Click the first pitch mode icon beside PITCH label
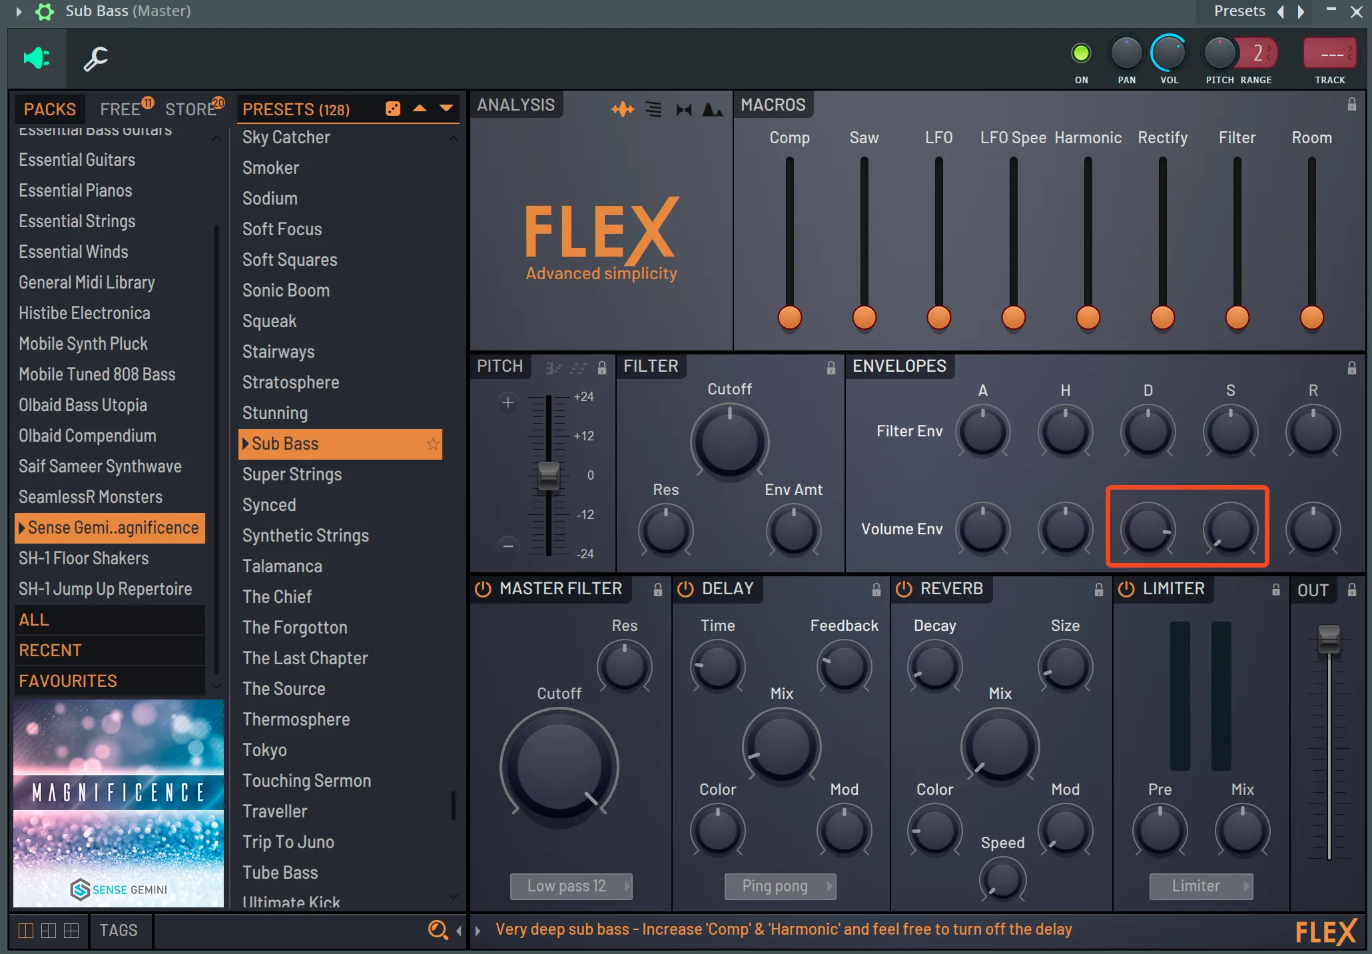The height and width of the screenshot is (954, 1372). [x=553, y=368]
